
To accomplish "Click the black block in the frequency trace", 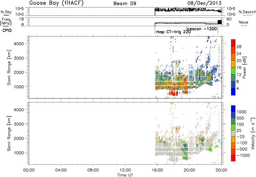I will pyautogui.click(x=220, y=22).
